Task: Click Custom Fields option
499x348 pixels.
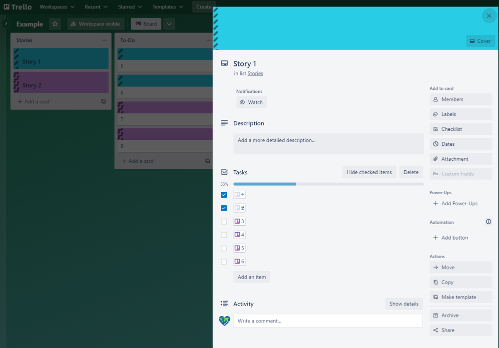Action: click(x=461, y=174)
